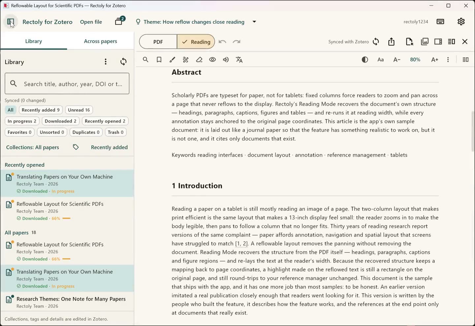
Task: Toggle the eye focus view
Action: (212, 60)
